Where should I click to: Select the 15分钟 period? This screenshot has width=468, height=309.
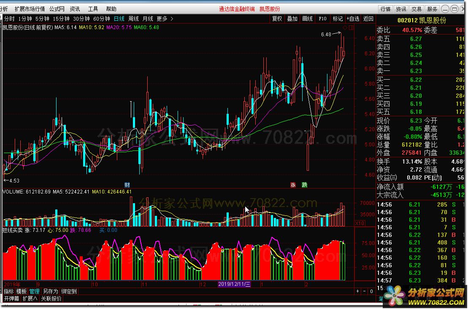61,19
